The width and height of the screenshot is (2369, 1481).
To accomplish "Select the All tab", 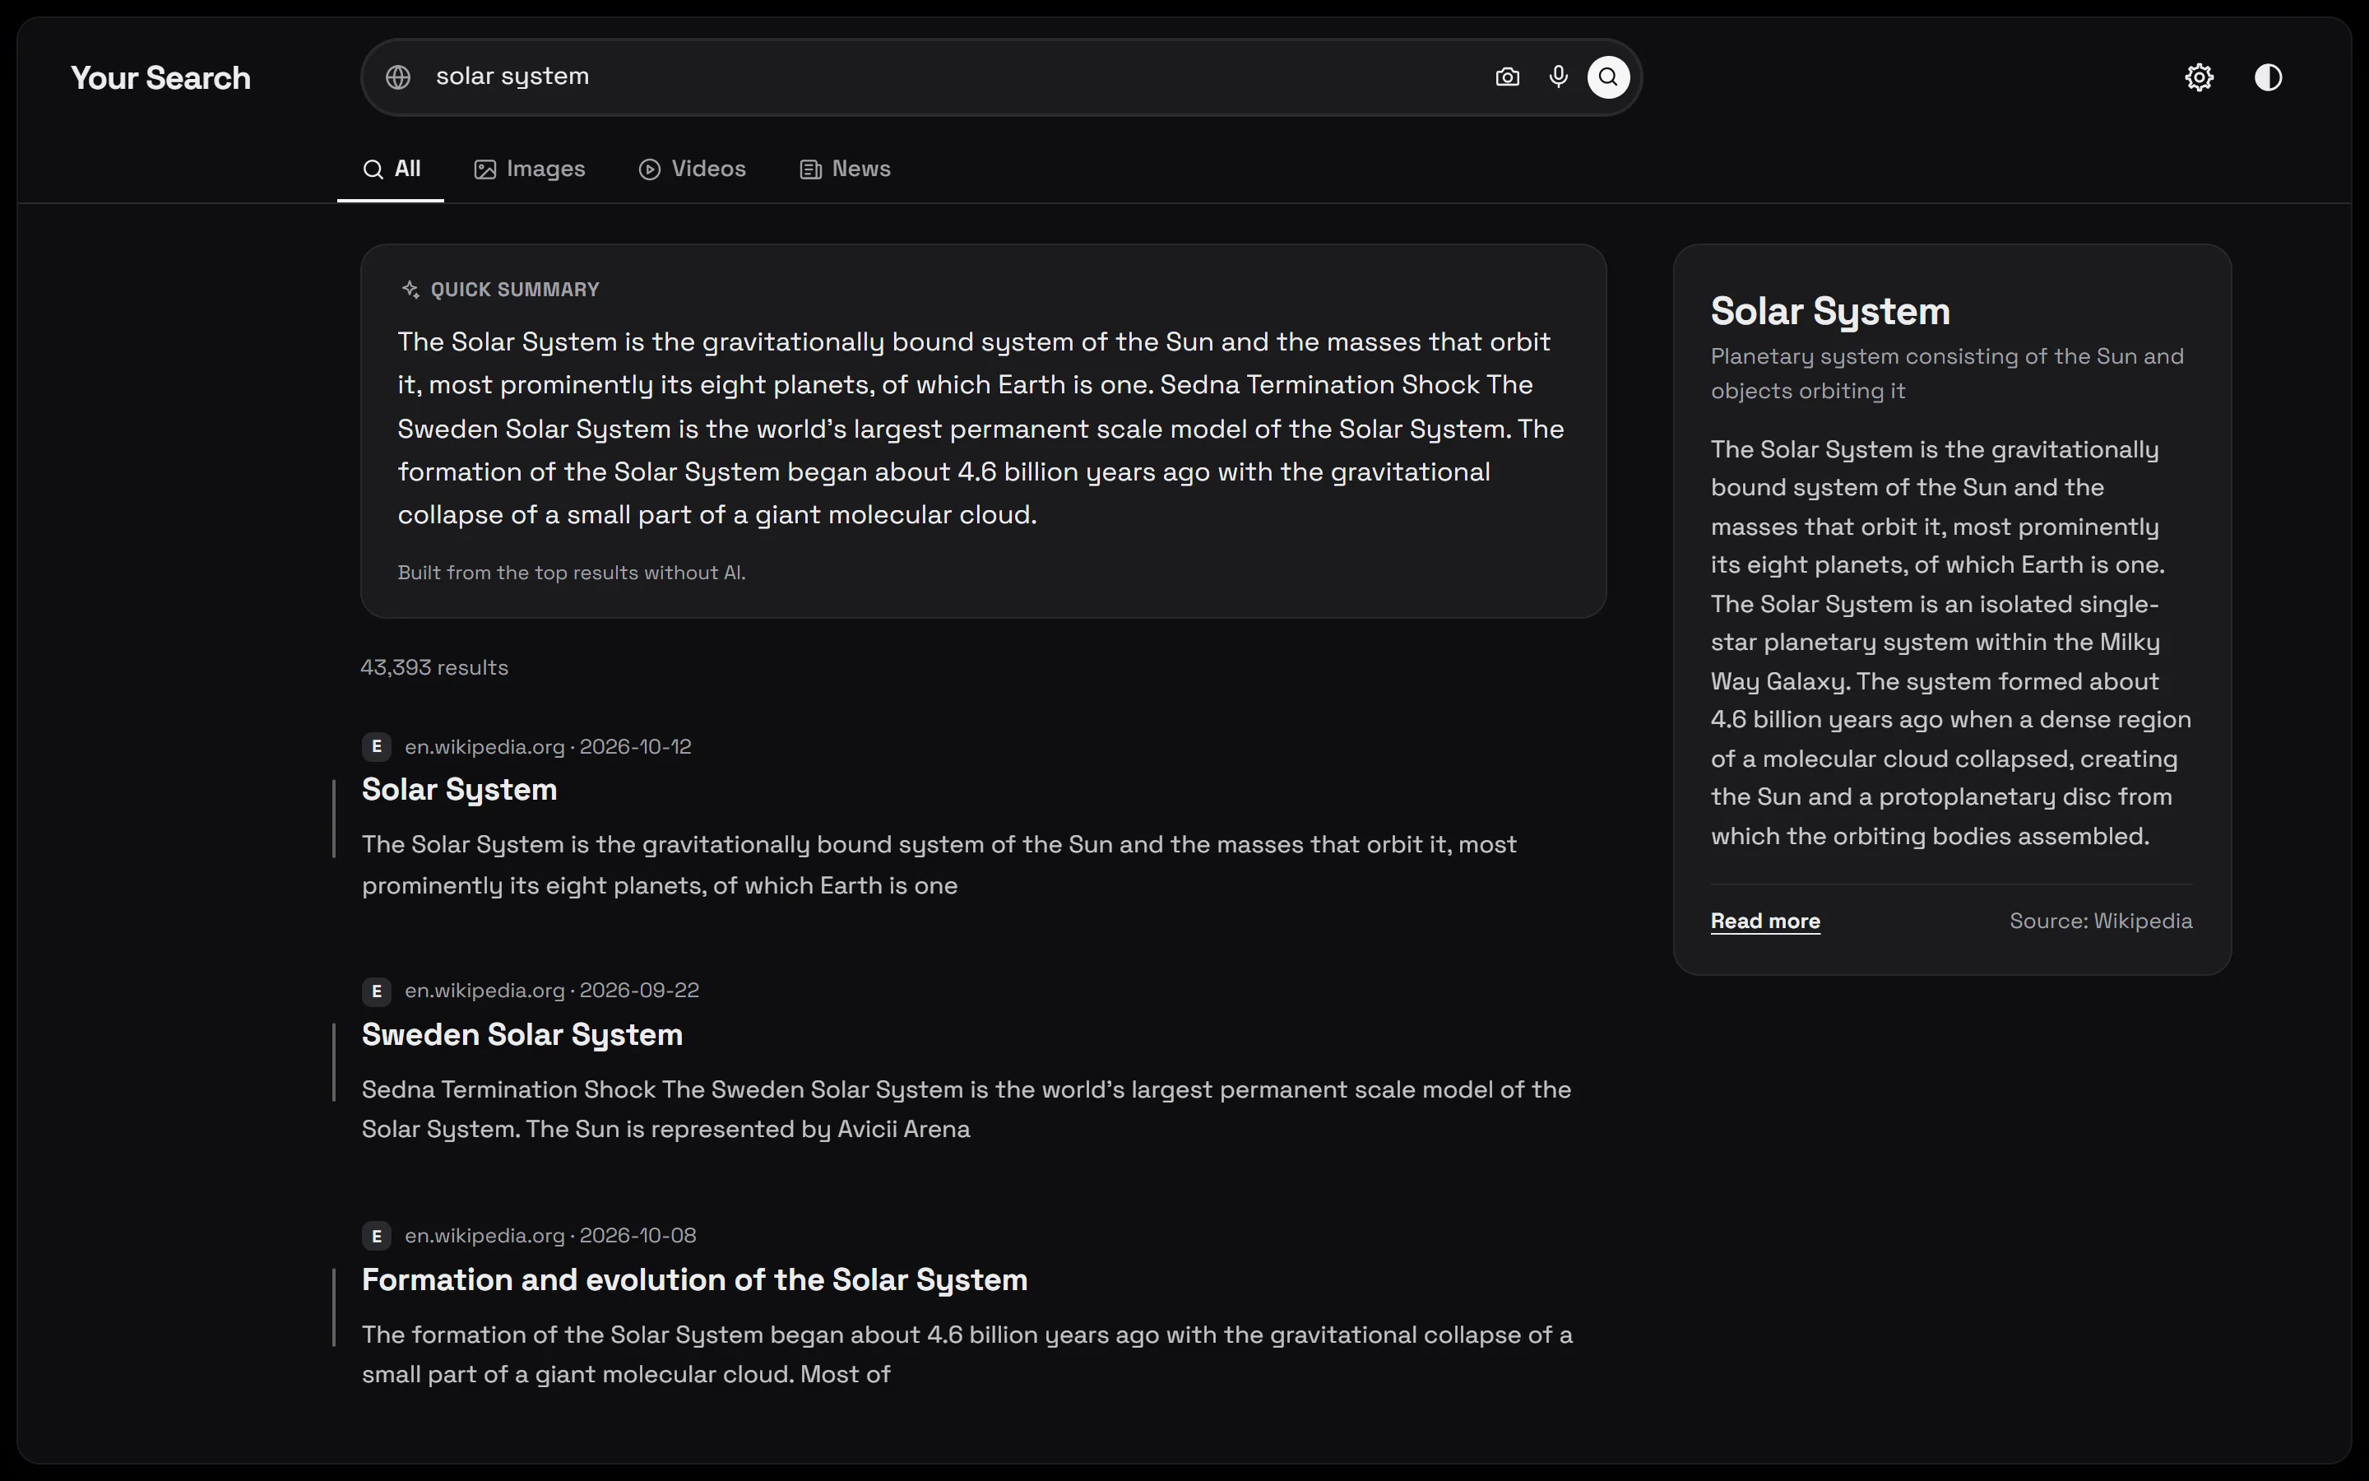I will click(x=391, y=169).
